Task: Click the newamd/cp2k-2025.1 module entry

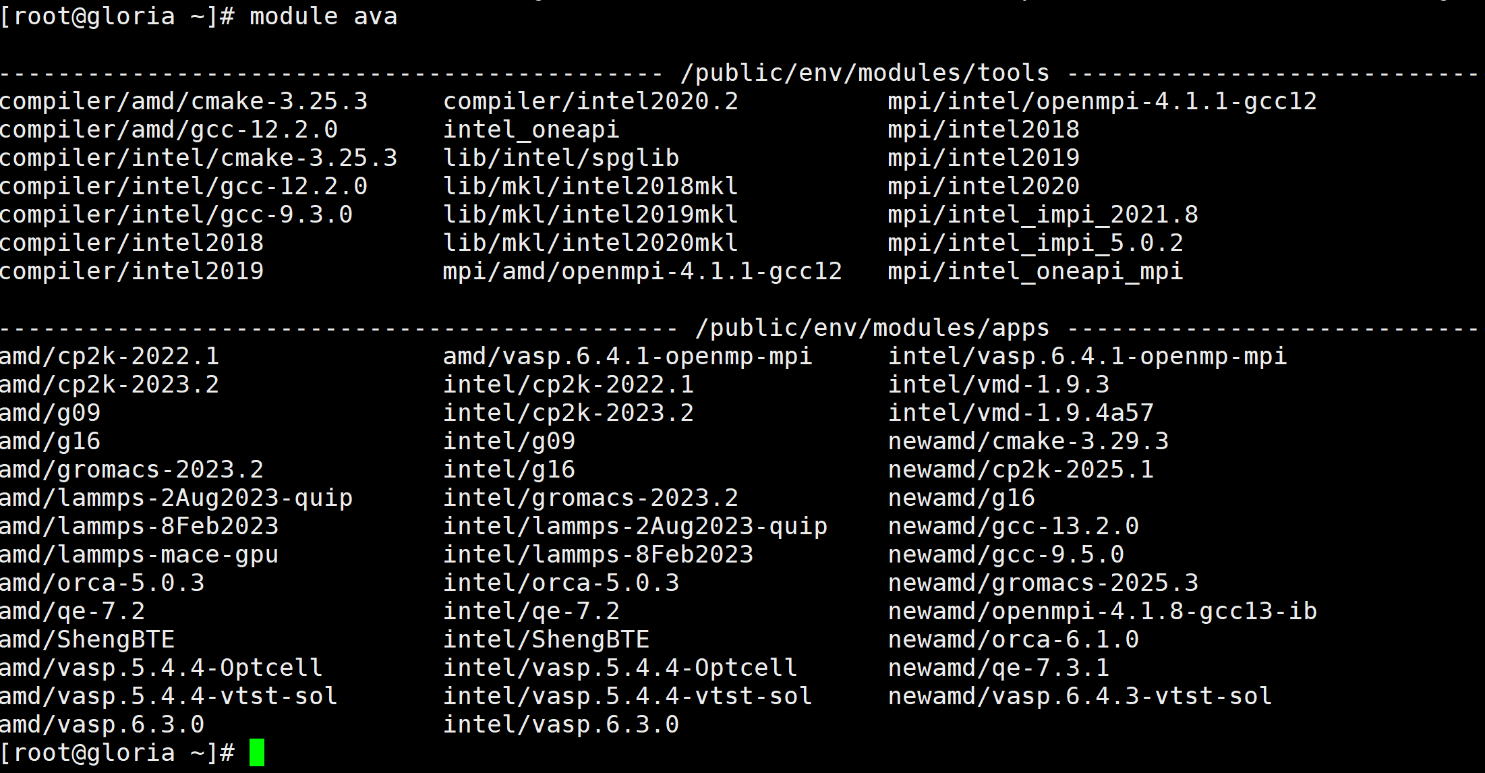Action: coord(1020,469)
